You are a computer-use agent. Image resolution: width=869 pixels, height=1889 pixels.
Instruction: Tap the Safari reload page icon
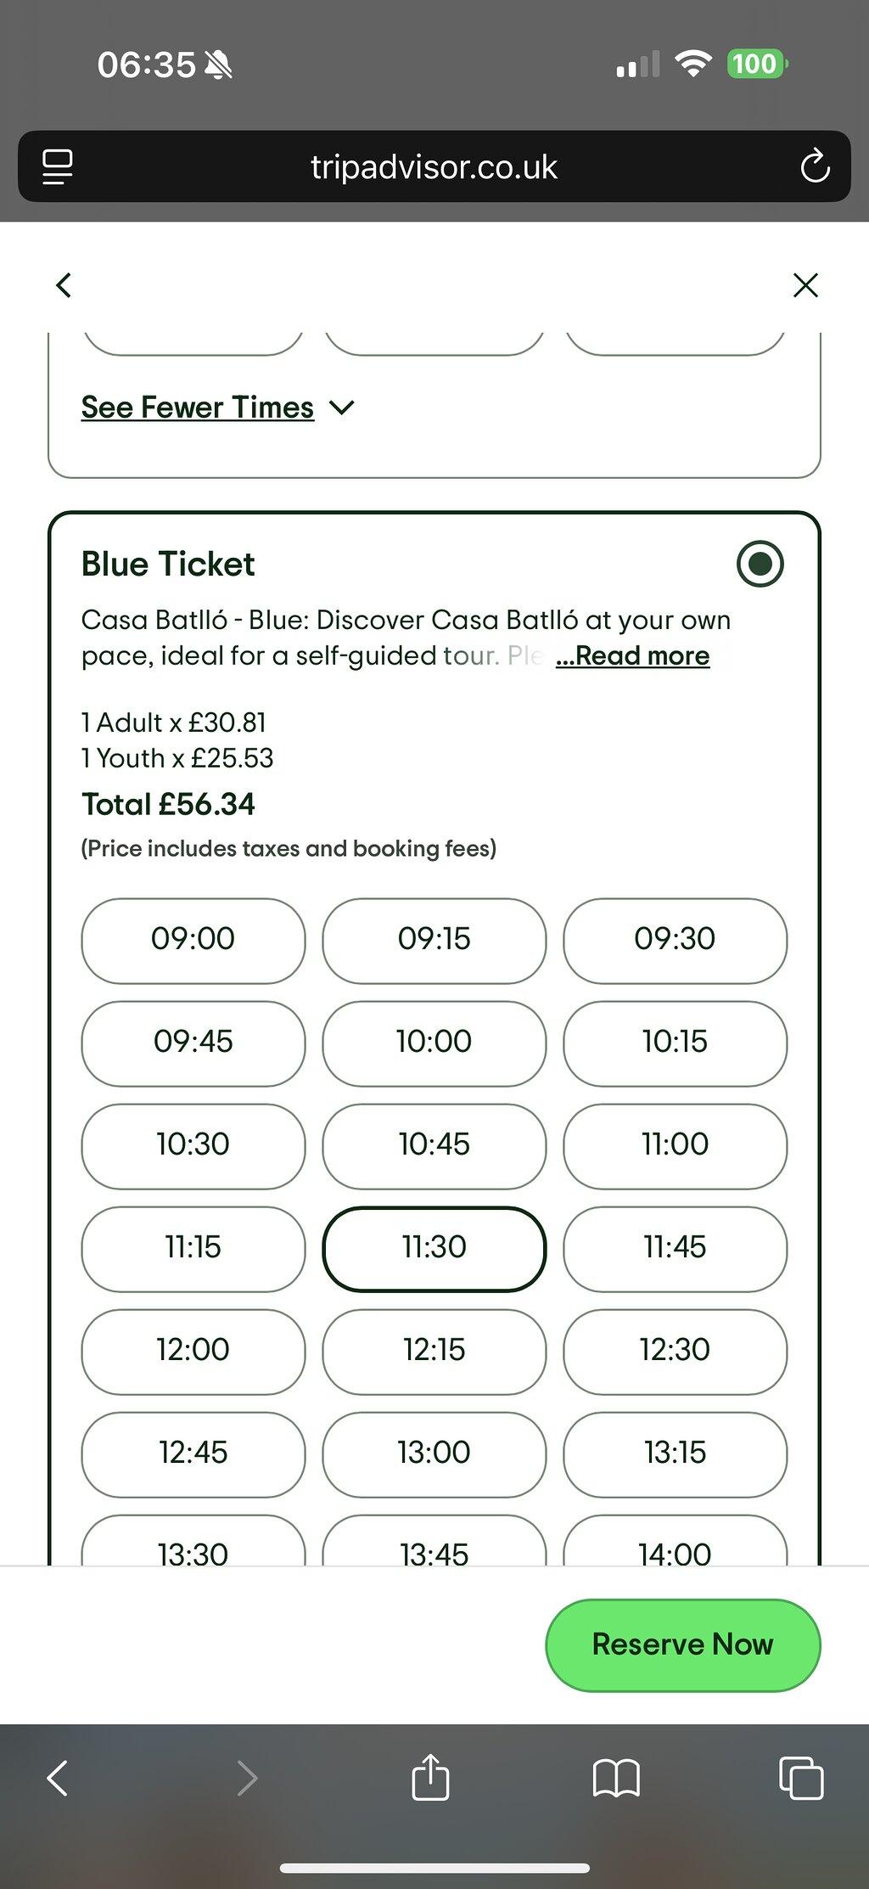pyautogui.click(x=815, y=166)
